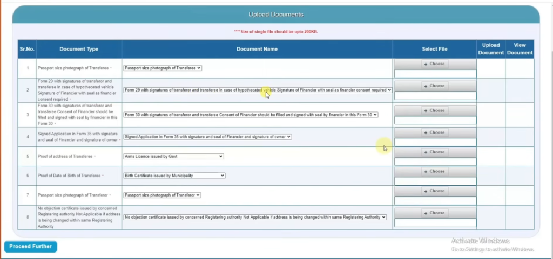Image resolution: width=553 pixels, height=259 pixels.
Task: Click Choose button for Form 35 application
Action: click(434, 132)
